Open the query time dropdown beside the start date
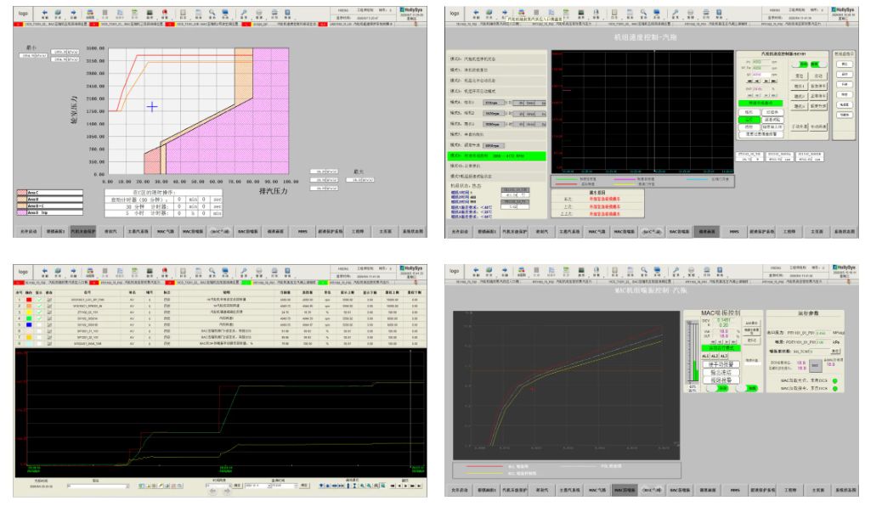This screenshot has height=512, width=882. coord(297,486)
